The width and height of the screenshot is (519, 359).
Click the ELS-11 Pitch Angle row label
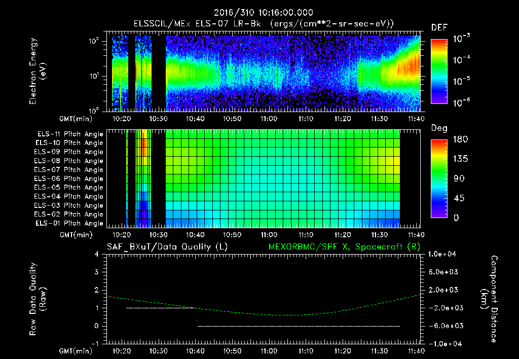pyautogui.click(x=70, y=134)
